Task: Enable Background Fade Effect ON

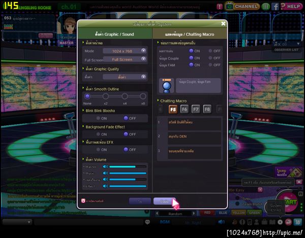Action: point(98,134)
